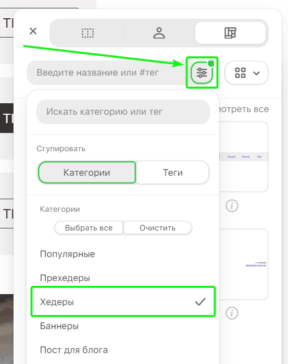Image resolution: width=288 pixels, height=364 pixels.
Task: Click 'Очистить' to clear categories
Action: [x=157, y=228]
